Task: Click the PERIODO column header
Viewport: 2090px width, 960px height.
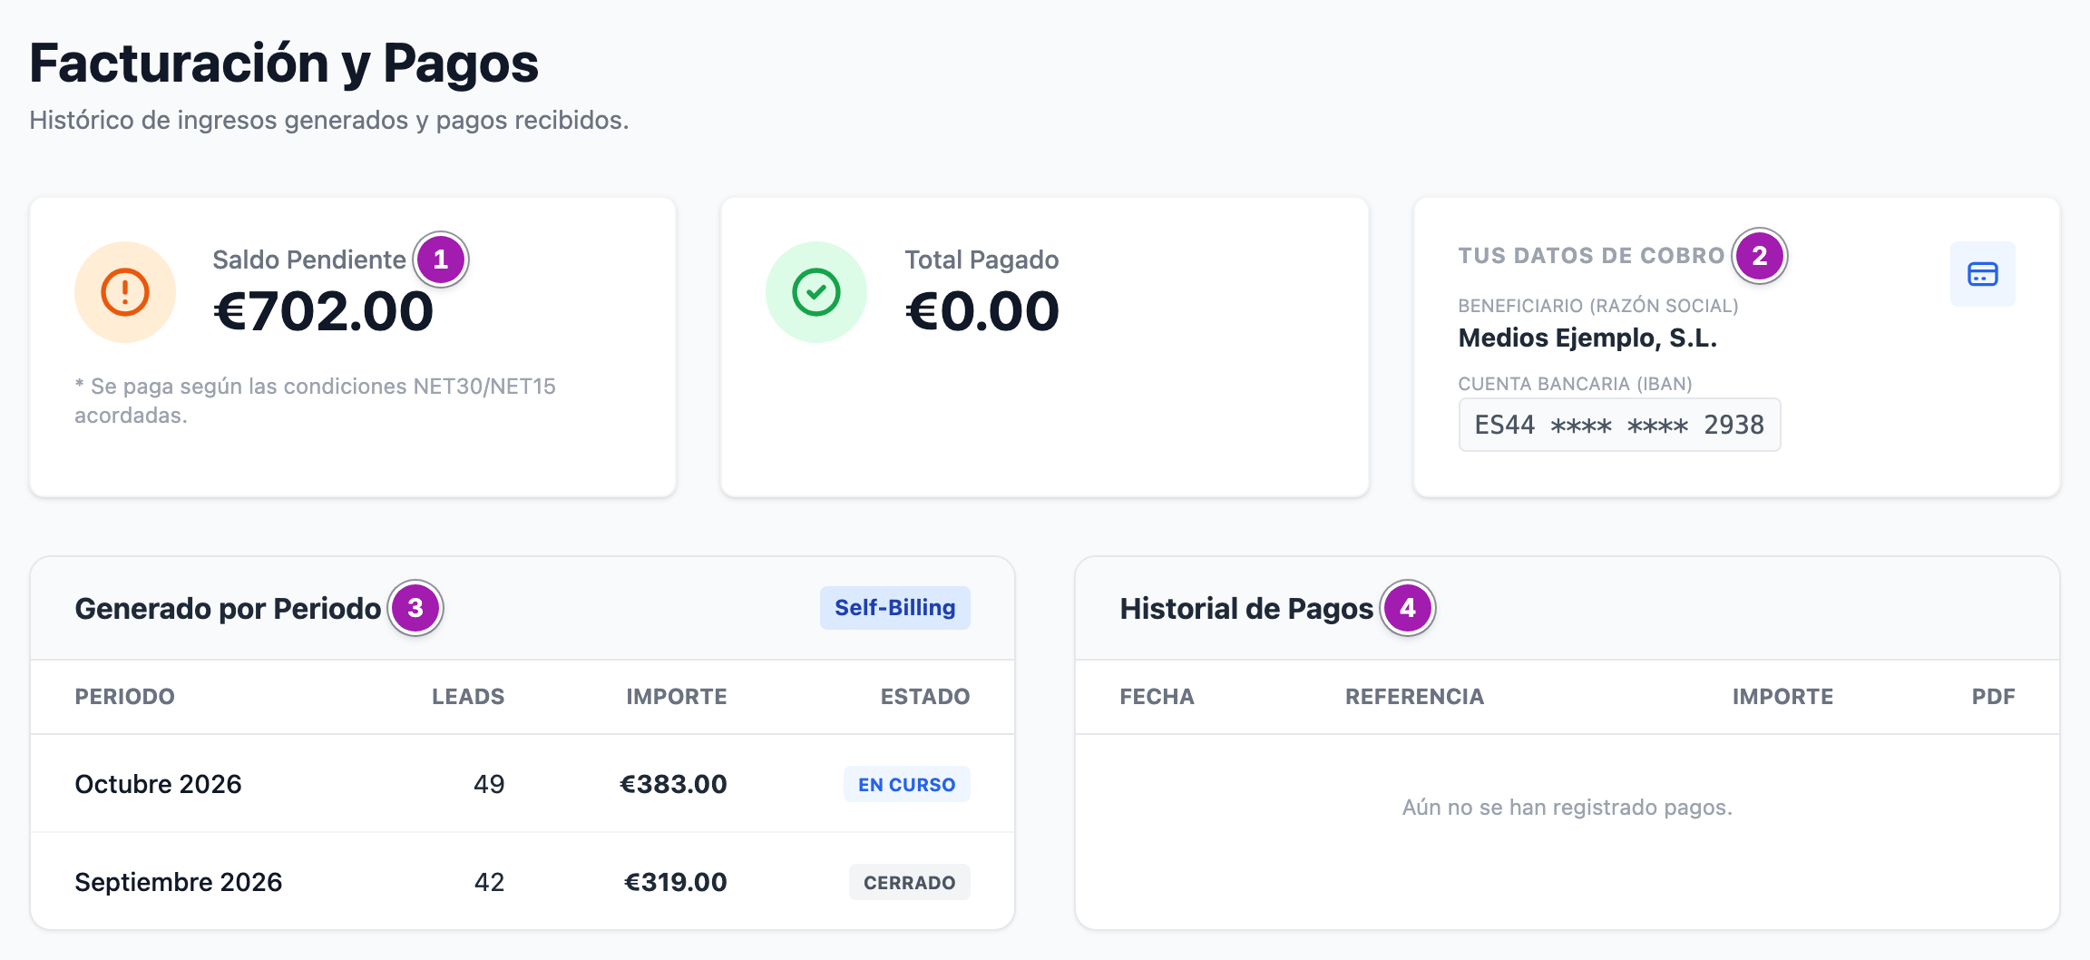Action: pos(124,697)
